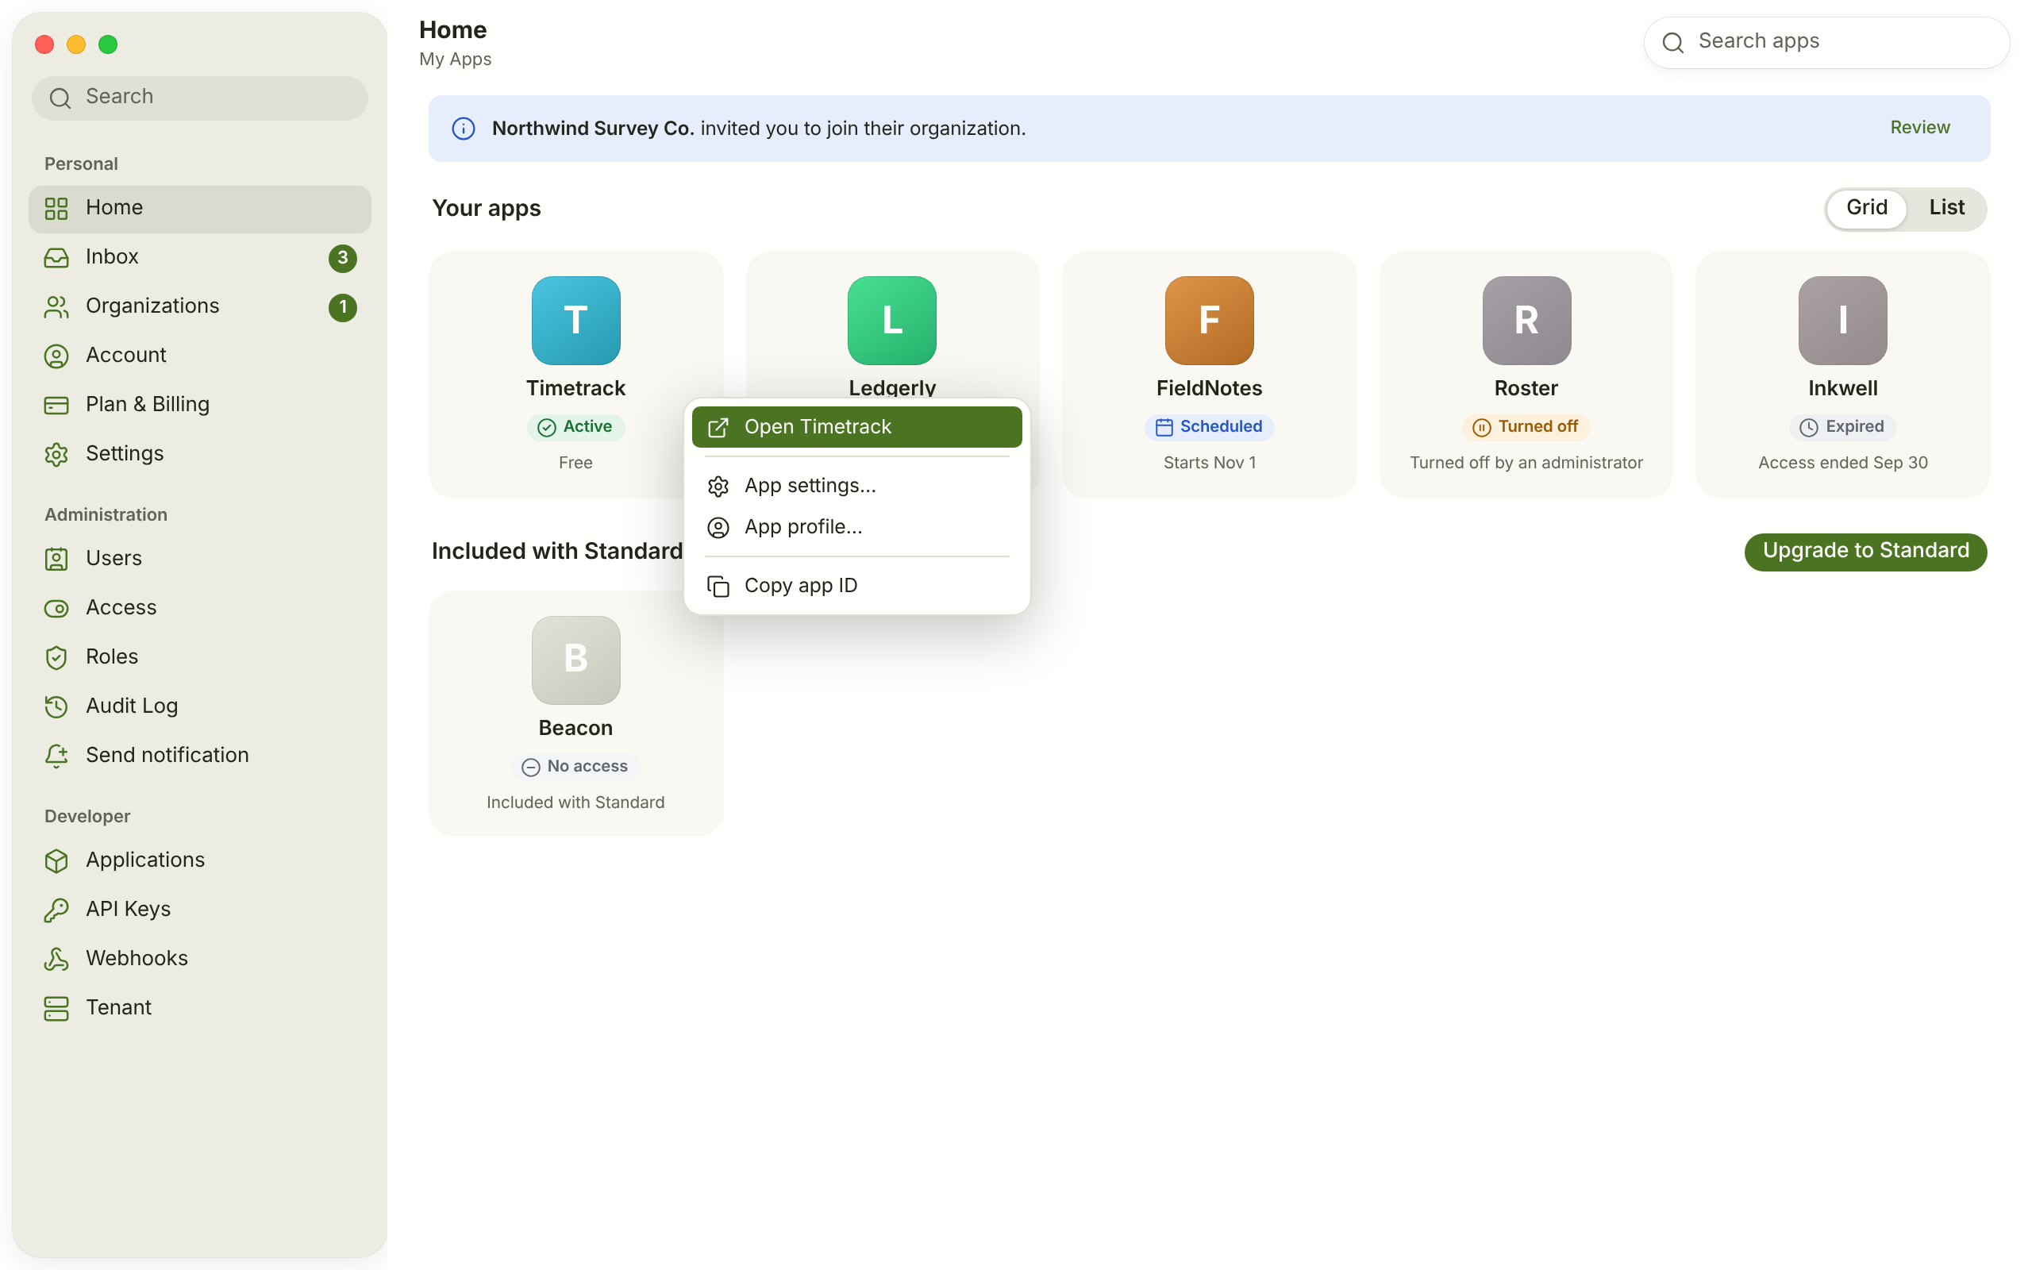This screenshot has width=2032, height=1270.
Task: Click the Beacon app icon
Action: [576, 660]
